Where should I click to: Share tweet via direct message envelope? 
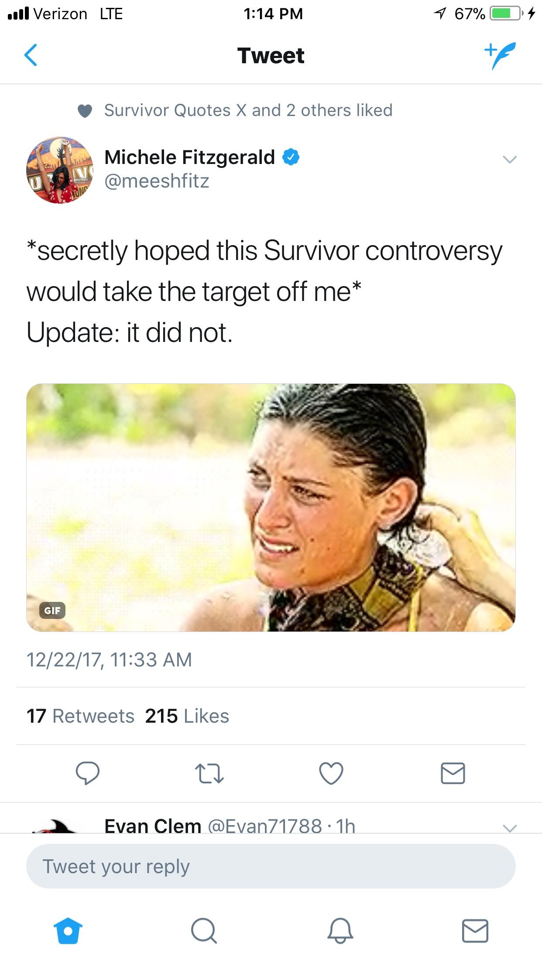point(453,773)
